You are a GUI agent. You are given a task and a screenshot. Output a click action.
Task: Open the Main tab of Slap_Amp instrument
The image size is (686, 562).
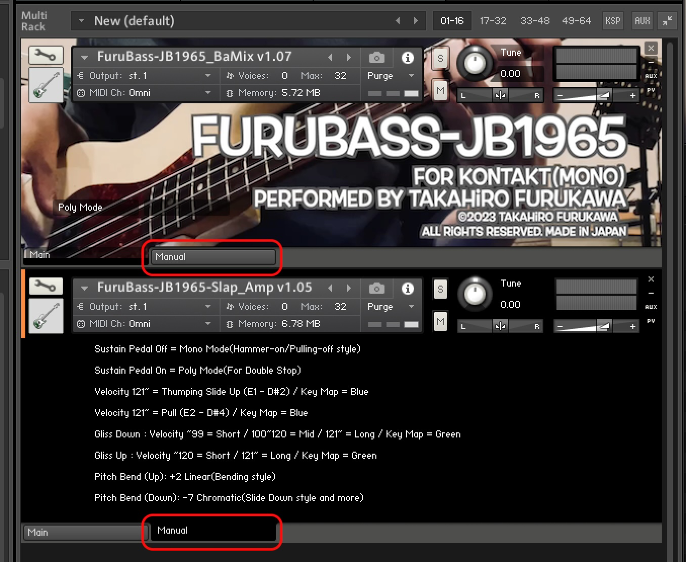pos(85,533)
